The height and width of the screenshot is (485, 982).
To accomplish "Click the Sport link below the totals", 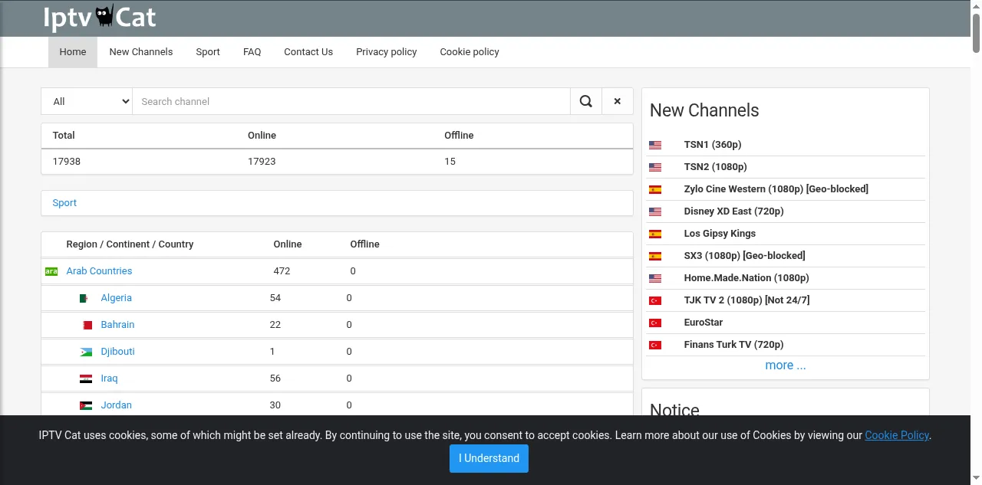I will coord(64,203).
